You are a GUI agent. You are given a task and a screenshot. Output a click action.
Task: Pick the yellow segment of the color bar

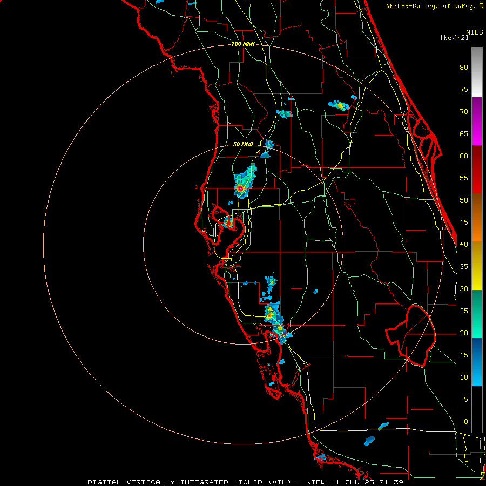point(477,266)
